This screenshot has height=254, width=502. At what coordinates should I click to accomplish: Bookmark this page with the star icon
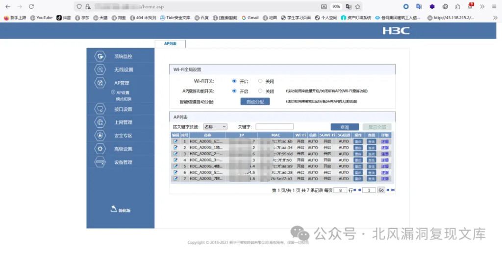[358, 7]
